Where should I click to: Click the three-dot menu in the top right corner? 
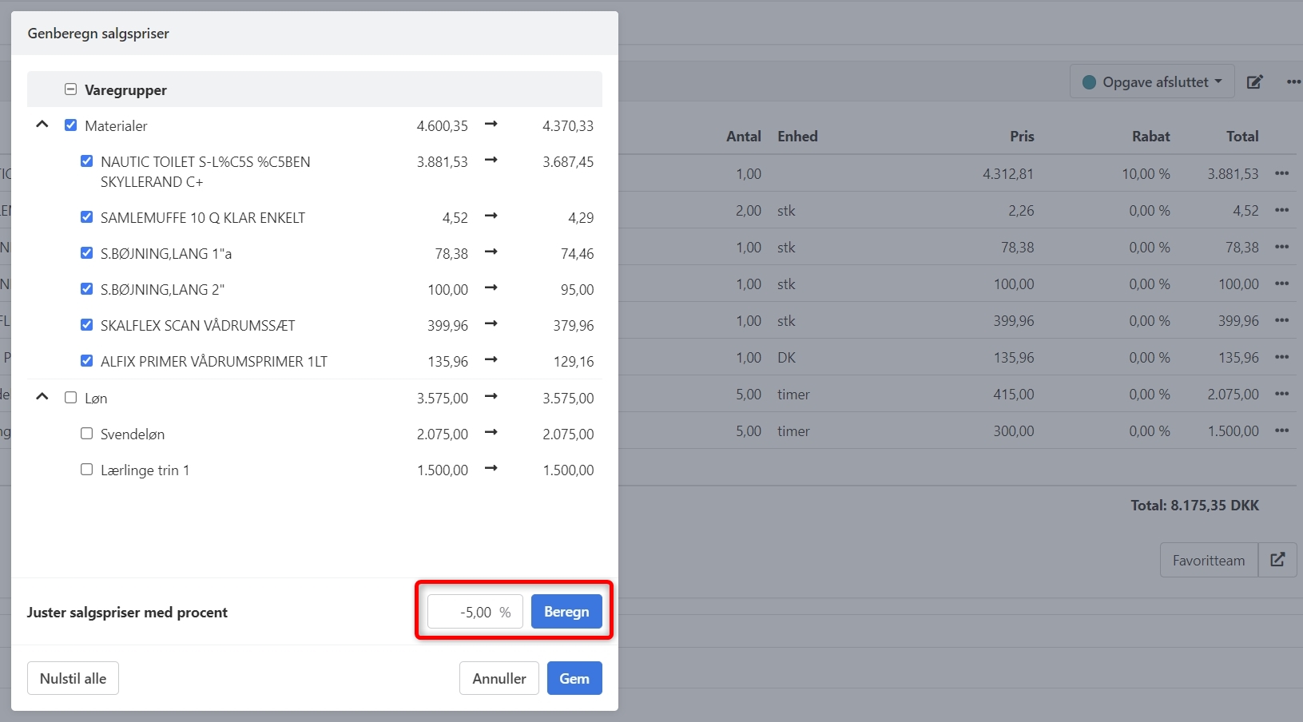coord(1293,82)
